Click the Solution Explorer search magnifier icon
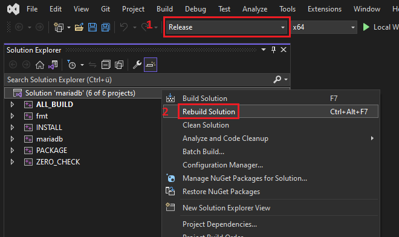The image size is (399, 237). (277, 79)
